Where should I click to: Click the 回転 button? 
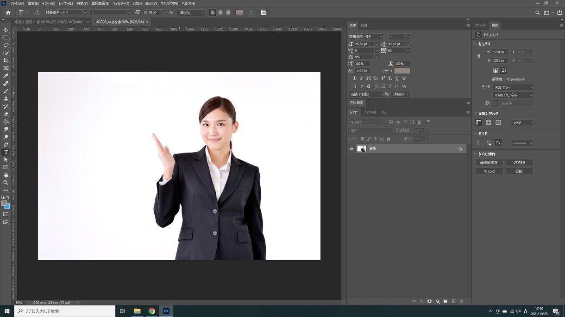click(x=519, y=171)
